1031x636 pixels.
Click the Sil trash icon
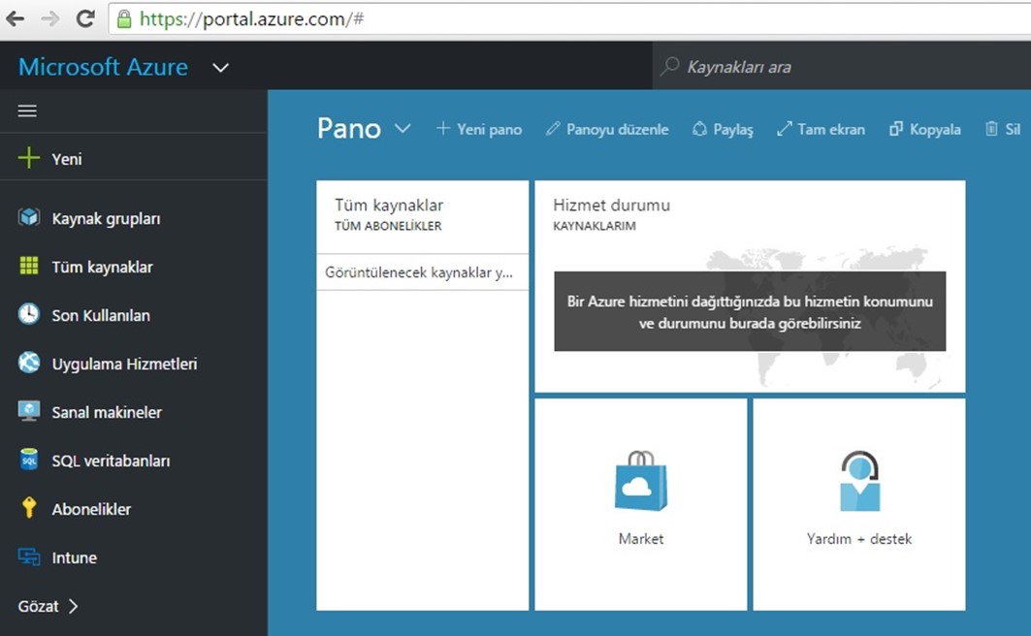tap(991, 129)
